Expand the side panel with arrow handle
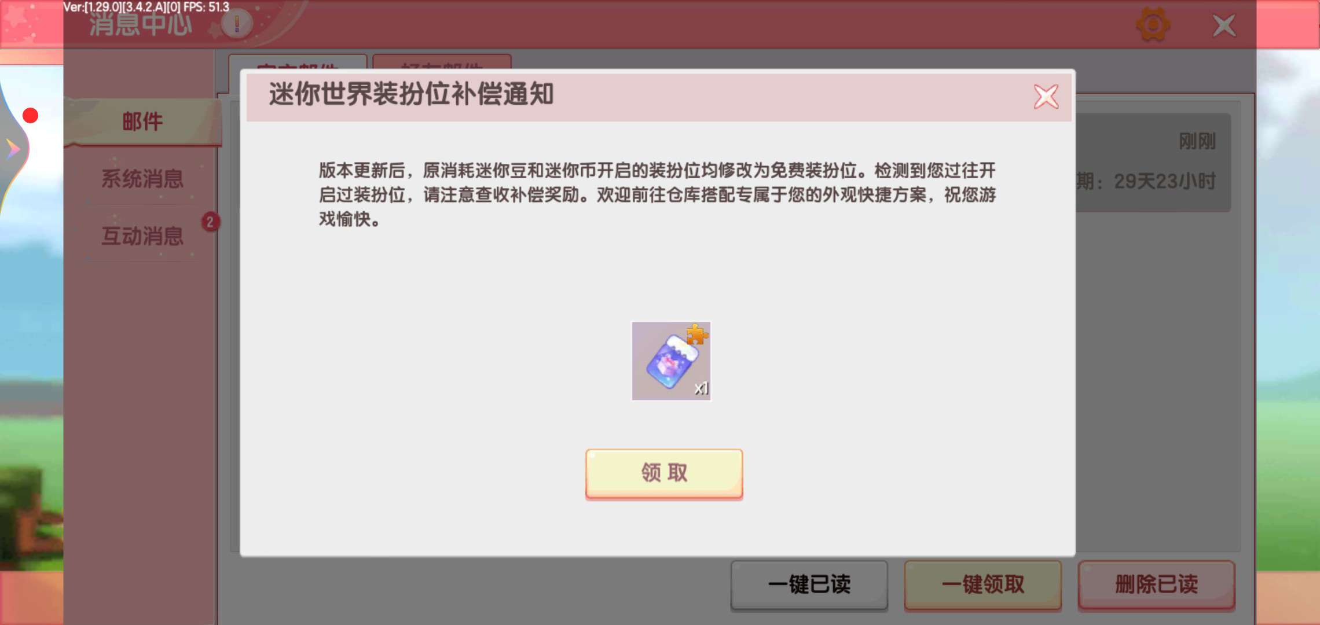1320x625 pixels. pos(13,149)
